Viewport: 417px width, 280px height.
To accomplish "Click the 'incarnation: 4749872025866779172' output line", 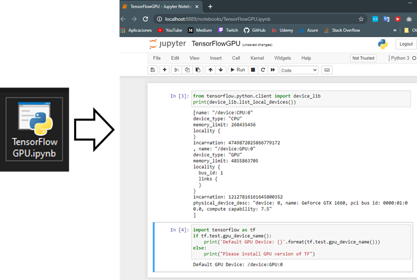I will tap(237, 143).
